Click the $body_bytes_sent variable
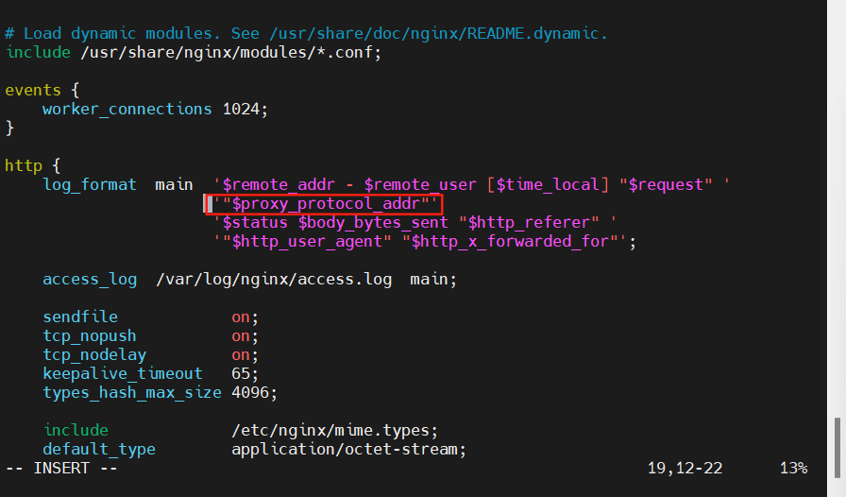Image resolution: width=846 pixels, height=497 pixels. point(373,223)
